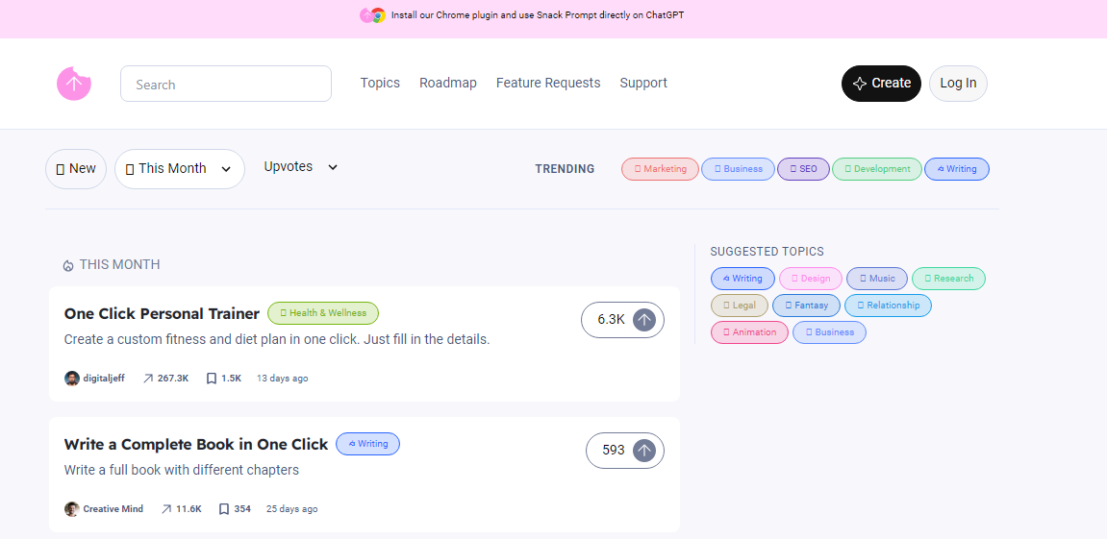Click the share arrow beside 11.6K
This screenshot has height=539, width=1107.
(x=166, y=508)
